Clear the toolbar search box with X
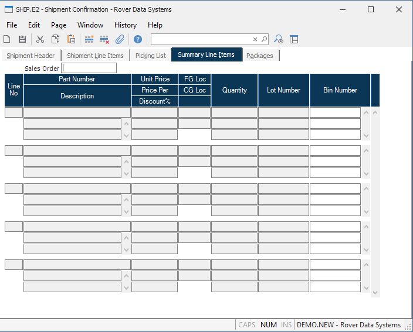This screenshot has width=413, height=332. 255,39
